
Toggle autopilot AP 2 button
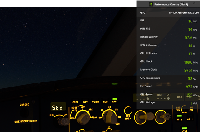point(190,117)
